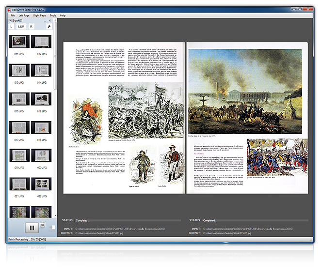Pause the batch processing
This screenshot has height=276, width=322.
(x=32, y=228)
